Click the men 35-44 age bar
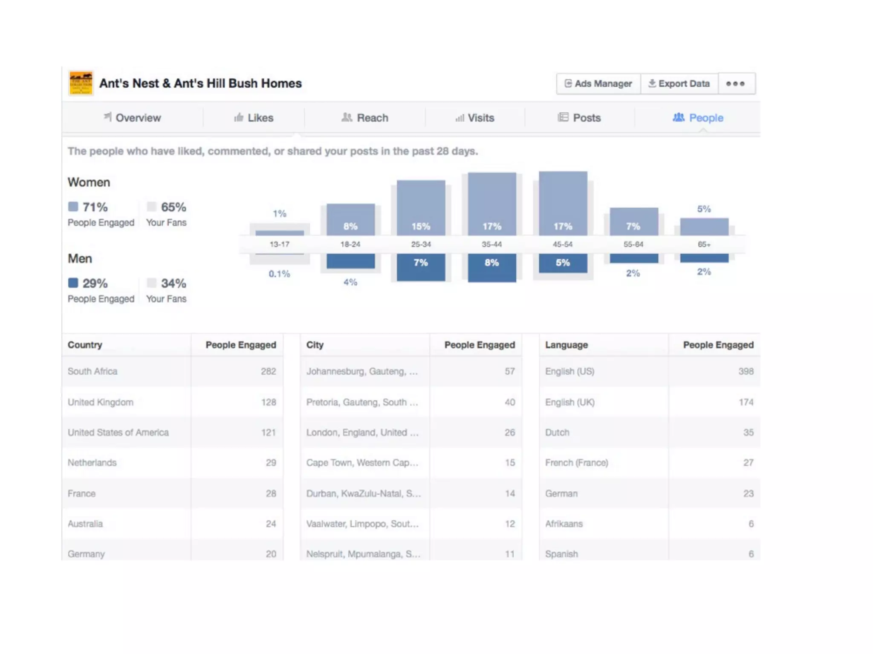The width and height of the screenshot is (873, 654). tap(492, 268)
